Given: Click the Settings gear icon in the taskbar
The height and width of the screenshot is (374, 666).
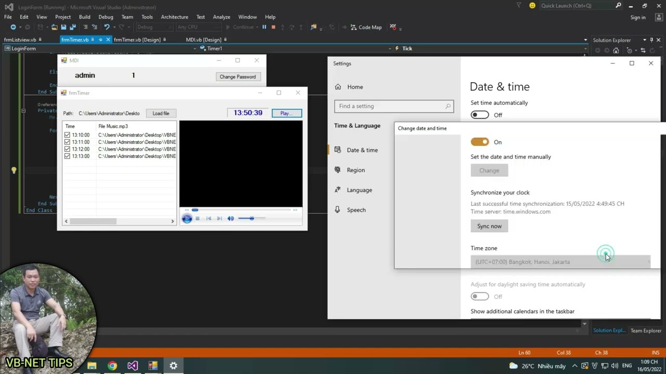Looking at the screenshot, I should click(x=173, y=366).
